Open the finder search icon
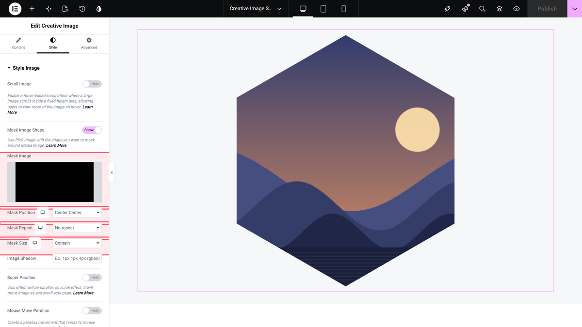The image size is (582, 327). pos(482,9)
